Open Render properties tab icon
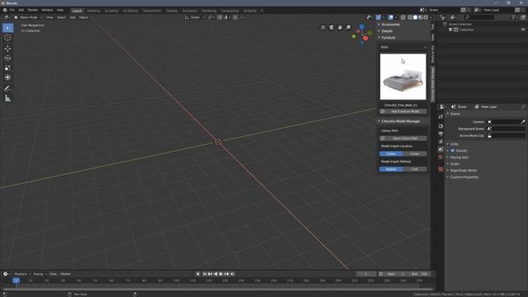The width and height of the screenshot is (528, 297). click(441, 126)
